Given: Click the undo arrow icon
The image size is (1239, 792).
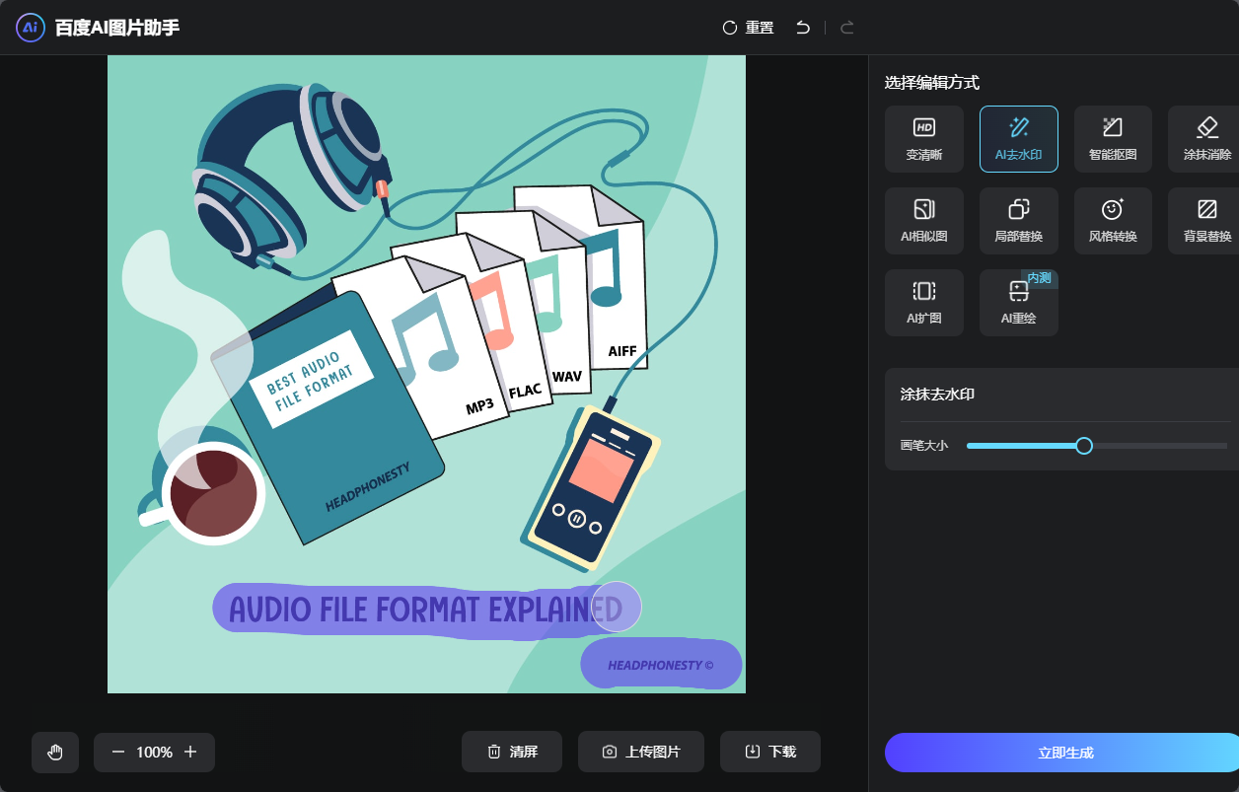Looking at the screenshot, I should [803, 28].
